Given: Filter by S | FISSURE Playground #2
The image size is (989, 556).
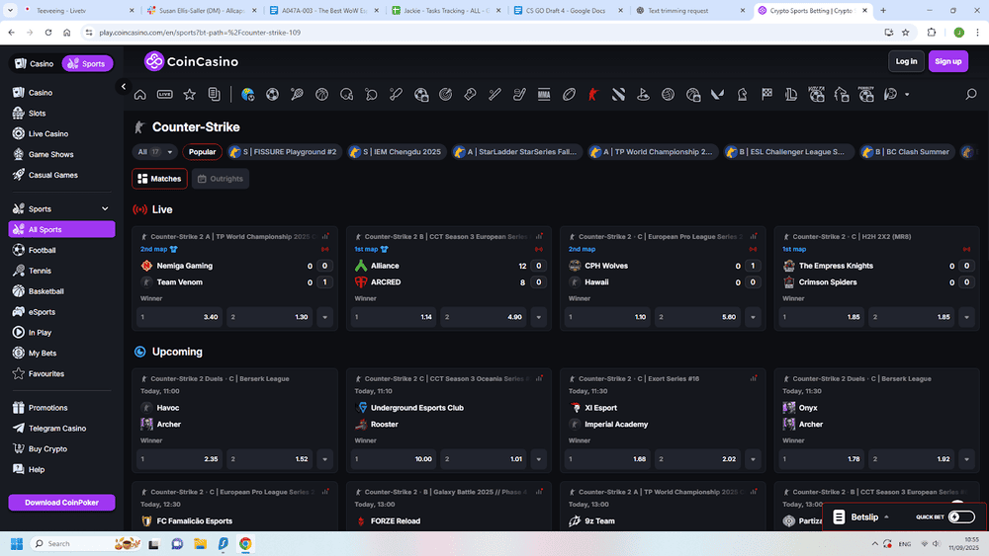Looking at the screenshot, I should click(284, 152).
